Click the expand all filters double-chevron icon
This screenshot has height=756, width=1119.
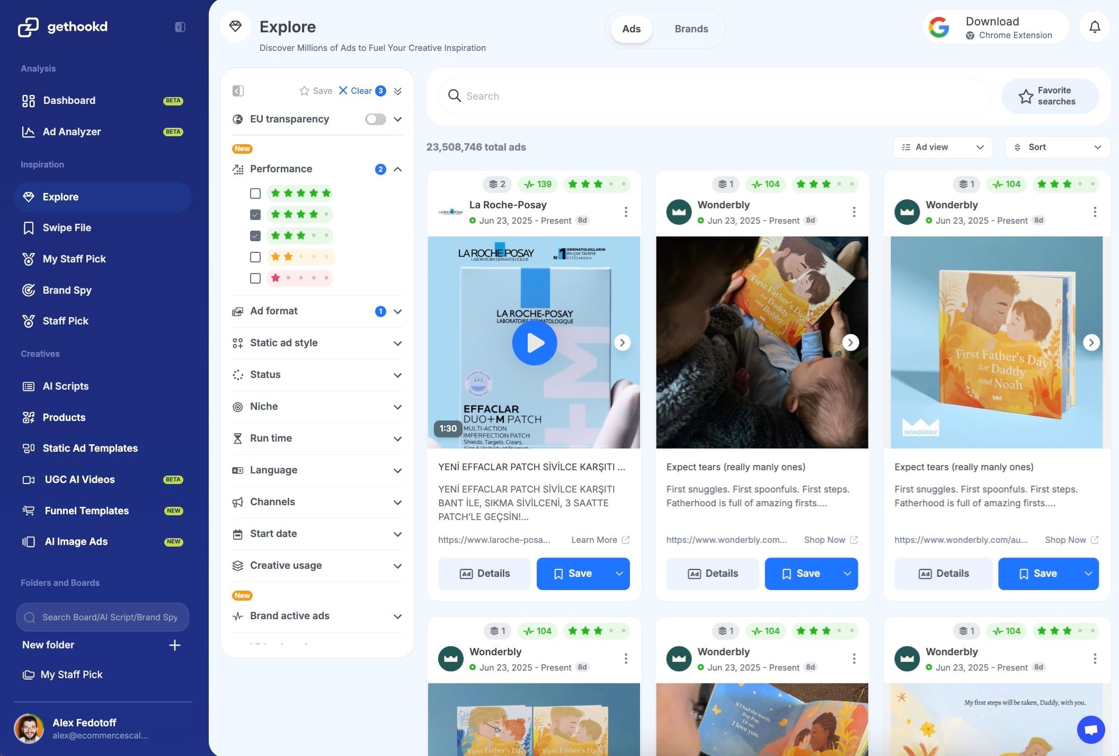397,91
